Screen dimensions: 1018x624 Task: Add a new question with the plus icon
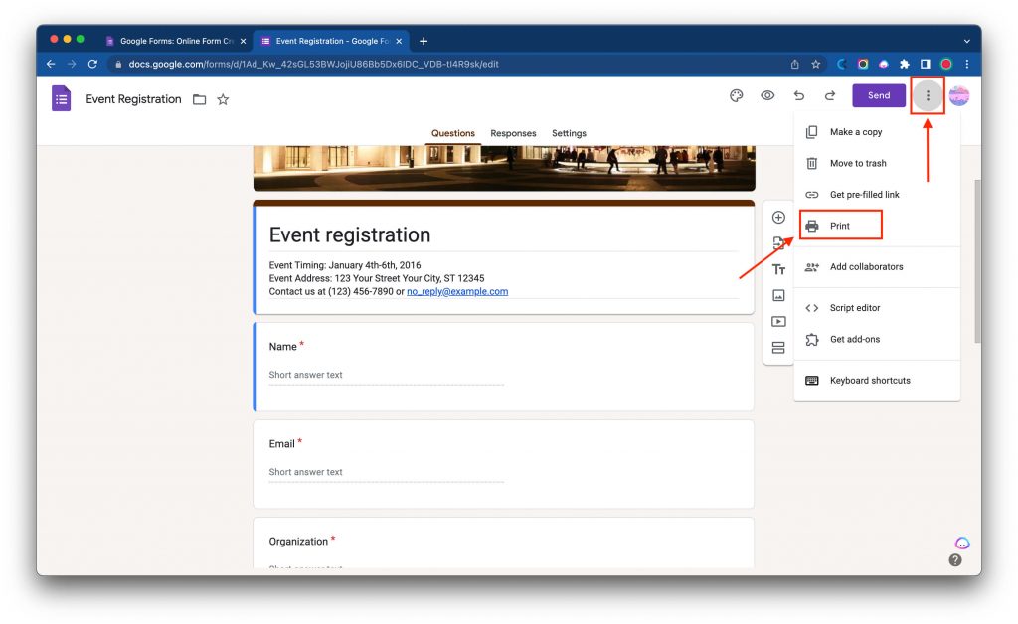coord(778,217)
